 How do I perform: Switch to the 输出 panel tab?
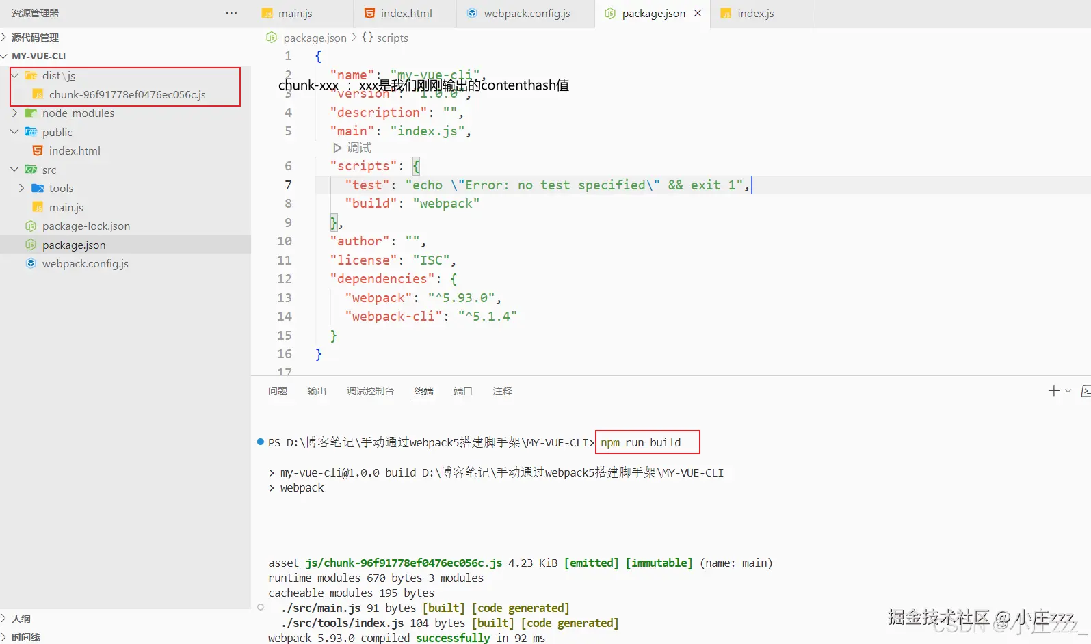[317, 391]
